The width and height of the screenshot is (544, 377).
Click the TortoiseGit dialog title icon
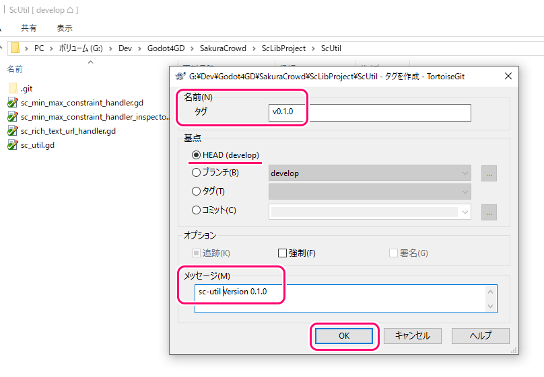[180, 77]
